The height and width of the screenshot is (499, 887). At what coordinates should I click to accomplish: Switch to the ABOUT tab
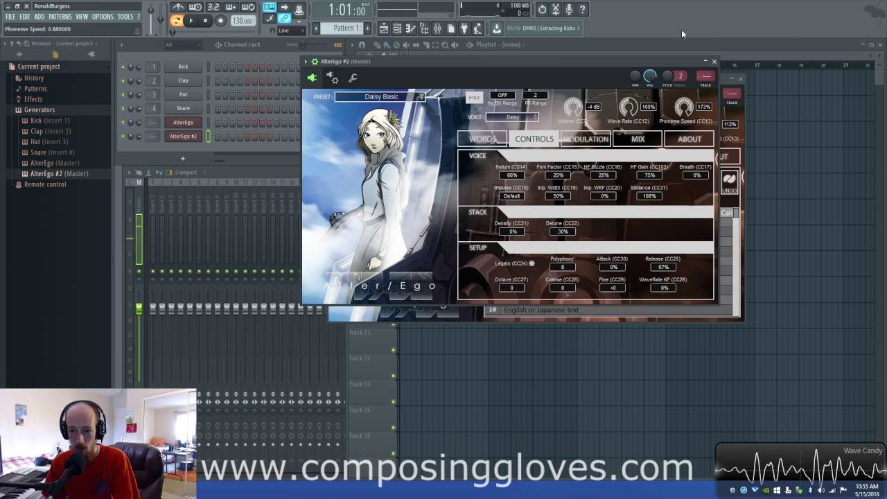[x=689, y=139]
